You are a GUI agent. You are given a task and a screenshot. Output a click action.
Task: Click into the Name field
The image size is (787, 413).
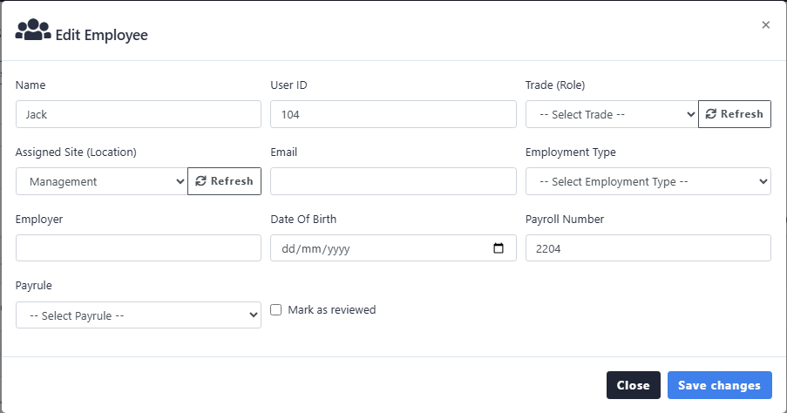point(139,114)
